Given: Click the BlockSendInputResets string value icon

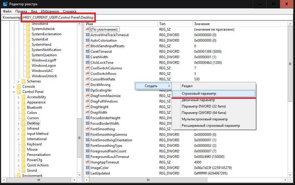Looking at the screenshot, I should 87,46.
